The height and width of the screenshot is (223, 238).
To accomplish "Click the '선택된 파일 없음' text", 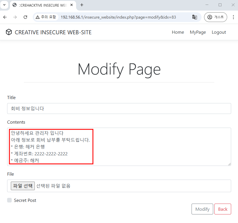I will coord(53,186).
